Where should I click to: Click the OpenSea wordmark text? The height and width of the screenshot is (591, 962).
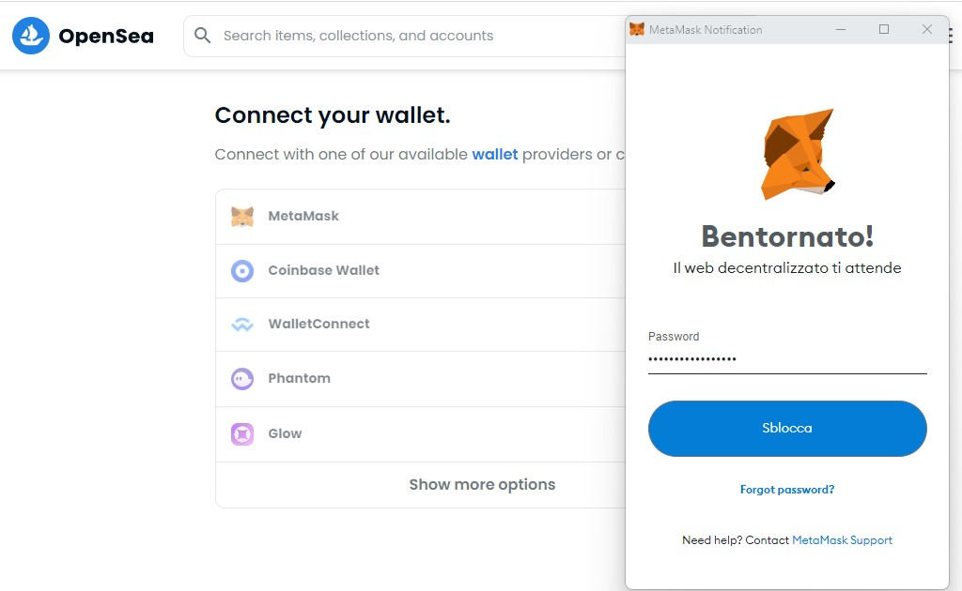pos(106,37)
